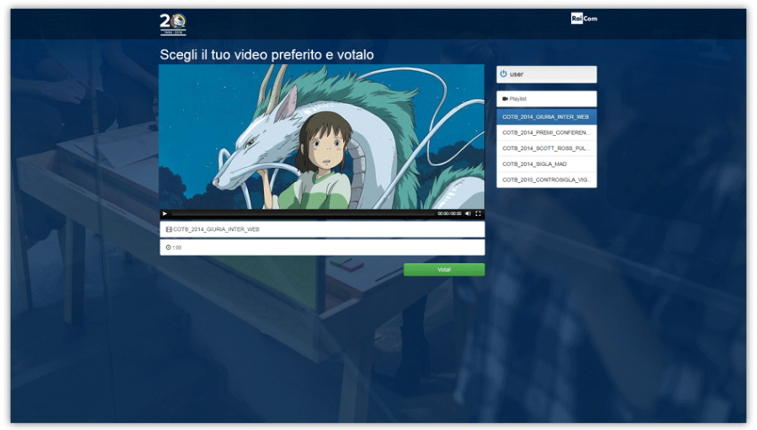Mute the video with speaker icon
757x430 pixels.
[x=468, y=213]
